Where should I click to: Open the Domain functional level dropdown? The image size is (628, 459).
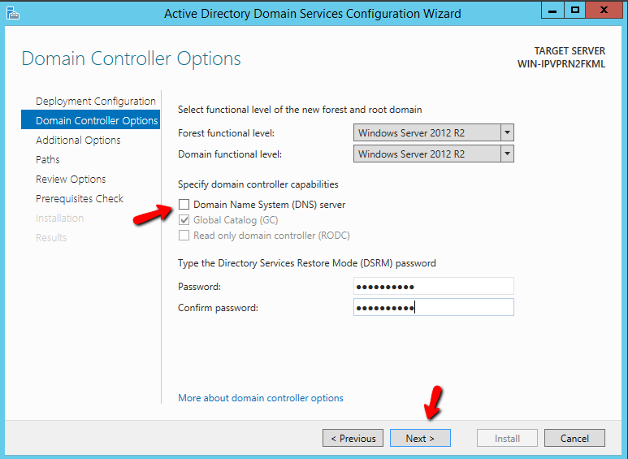(x=433, y=154)
